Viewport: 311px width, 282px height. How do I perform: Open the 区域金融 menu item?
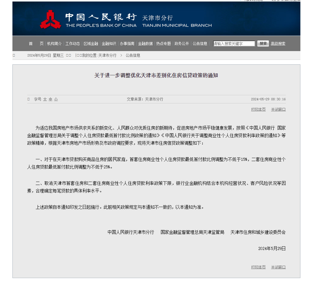(x=91, y=44)
